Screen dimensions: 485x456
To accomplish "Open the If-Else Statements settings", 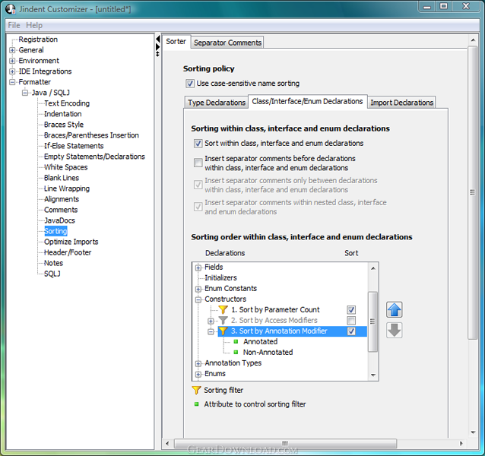I will point(74,146).
